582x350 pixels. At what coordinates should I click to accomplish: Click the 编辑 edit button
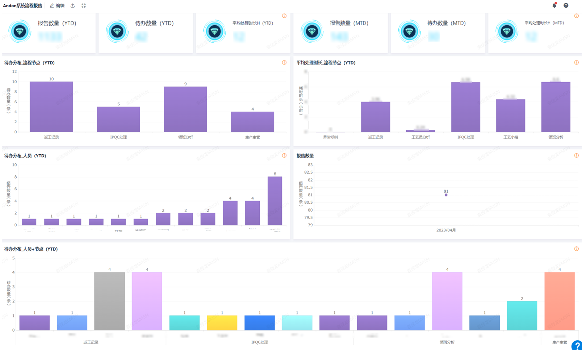57,6
